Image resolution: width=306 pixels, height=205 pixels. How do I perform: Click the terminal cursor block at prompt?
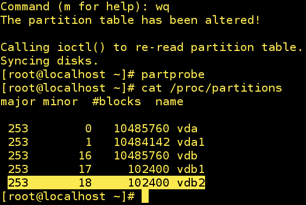145,196
